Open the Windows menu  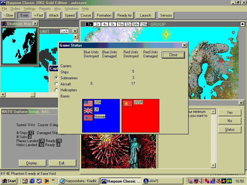coord(72,9)
